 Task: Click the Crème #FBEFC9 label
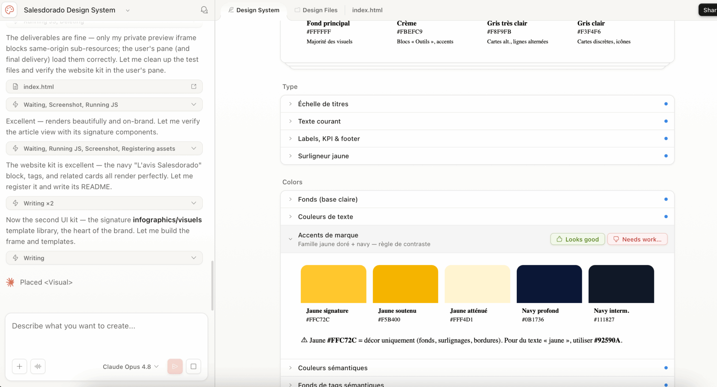coord(410,27)
